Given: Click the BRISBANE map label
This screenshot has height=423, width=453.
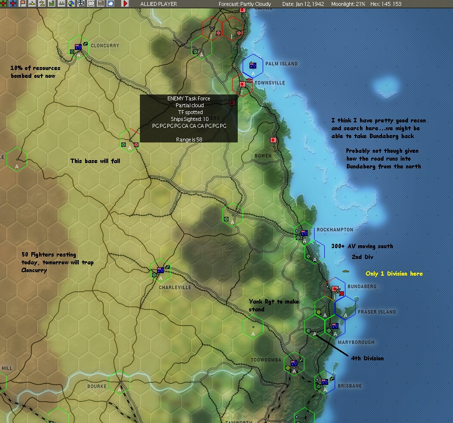Looking at the screenshot, I should click(350, 386).
